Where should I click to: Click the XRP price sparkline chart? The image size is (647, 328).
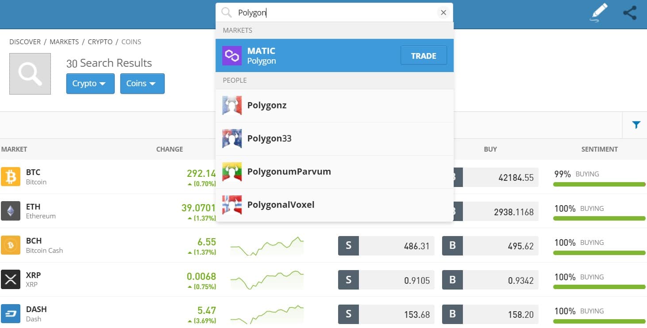click(267, 280)
